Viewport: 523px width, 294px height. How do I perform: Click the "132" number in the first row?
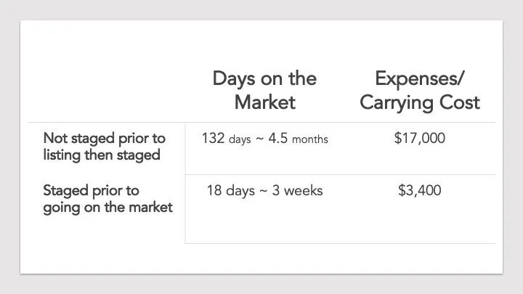tap(213, 139)
